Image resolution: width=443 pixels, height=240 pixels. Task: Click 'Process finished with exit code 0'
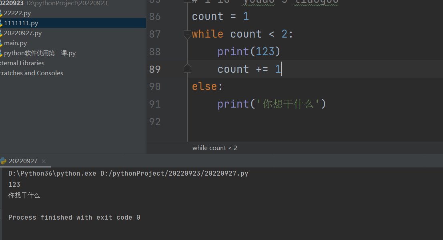click(x=74, y=218)
